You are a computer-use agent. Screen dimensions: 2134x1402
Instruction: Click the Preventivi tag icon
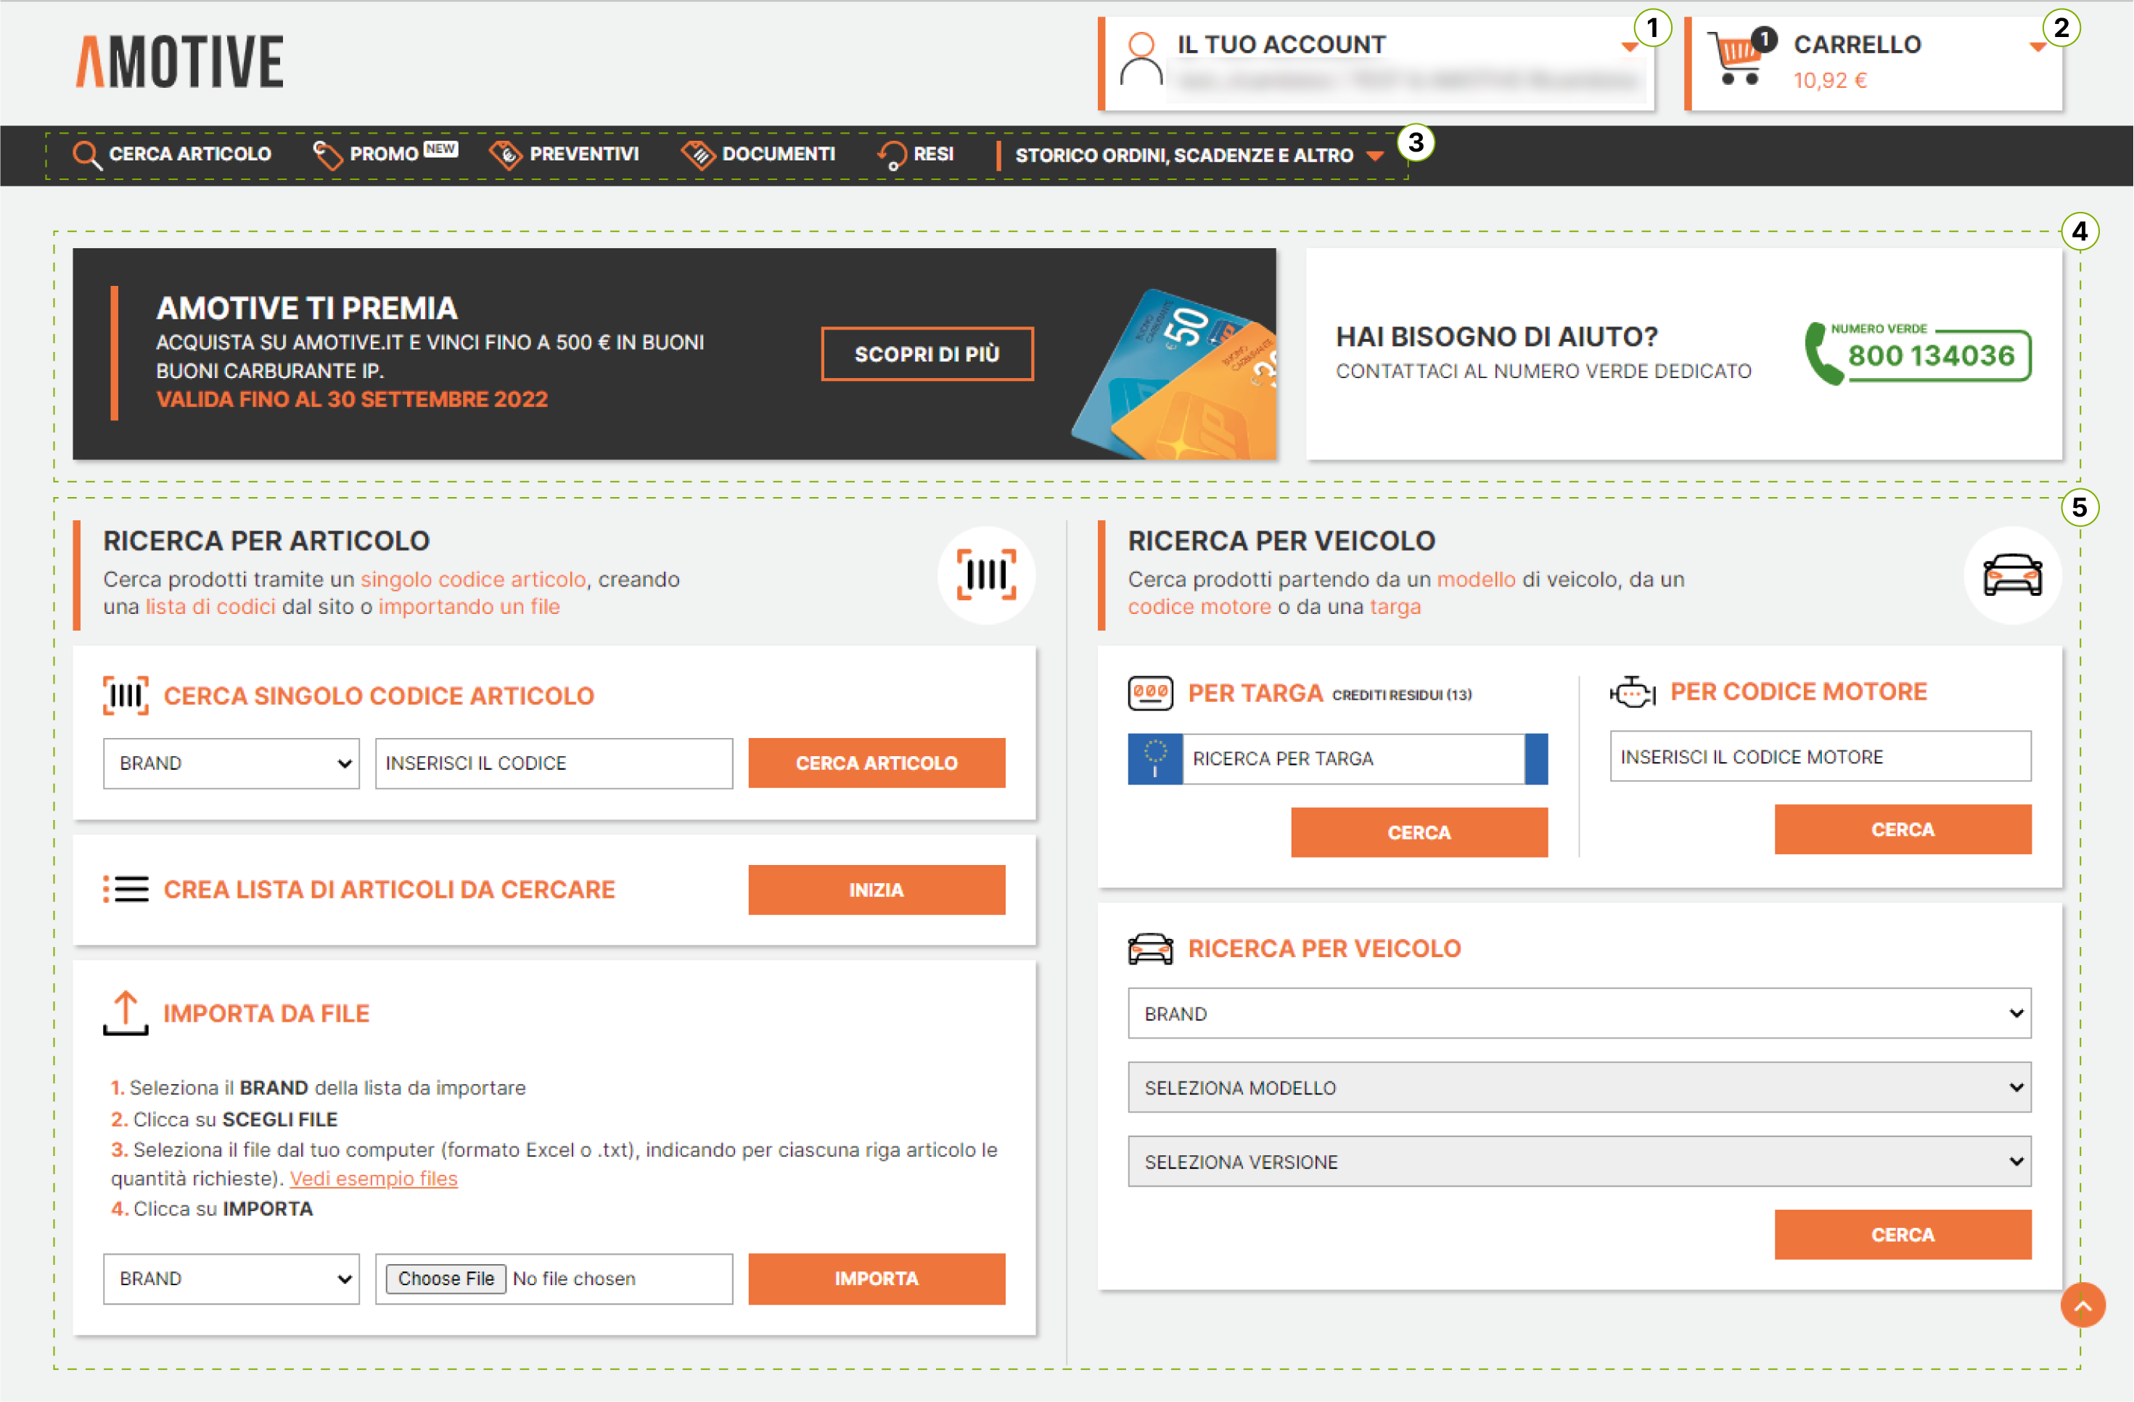click(506, 155)
